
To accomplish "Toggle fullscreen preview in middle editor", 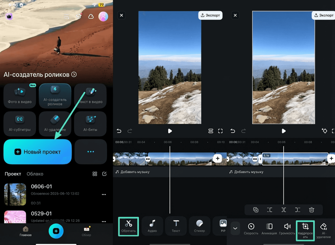I will (x=220, y=131).
